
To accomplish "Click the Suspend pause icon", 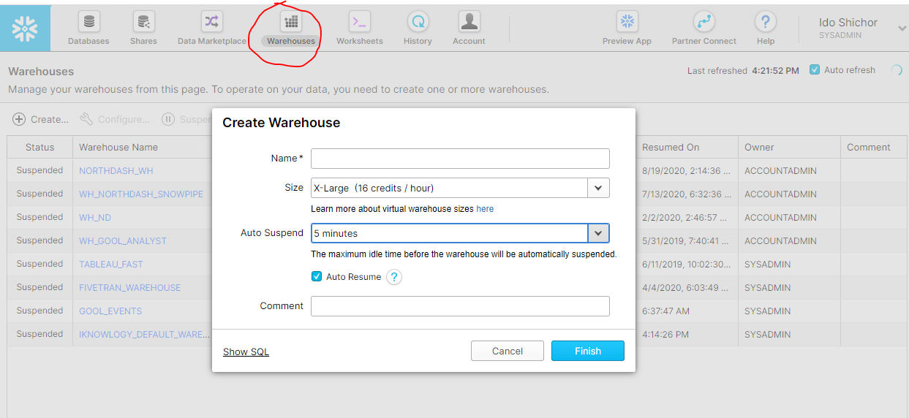I will click(x=168, y=119).
